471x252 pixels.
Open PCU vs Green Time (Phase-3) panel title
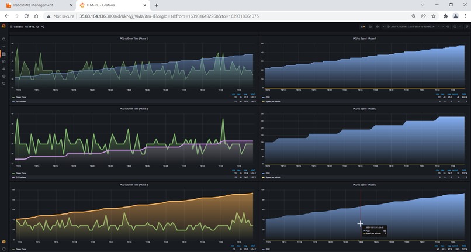[x=134, y=185]
